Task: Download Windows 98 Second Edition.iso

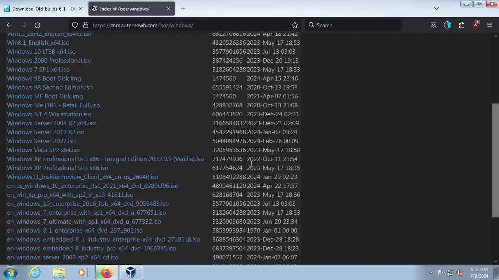Action: [x=50, y=87]
